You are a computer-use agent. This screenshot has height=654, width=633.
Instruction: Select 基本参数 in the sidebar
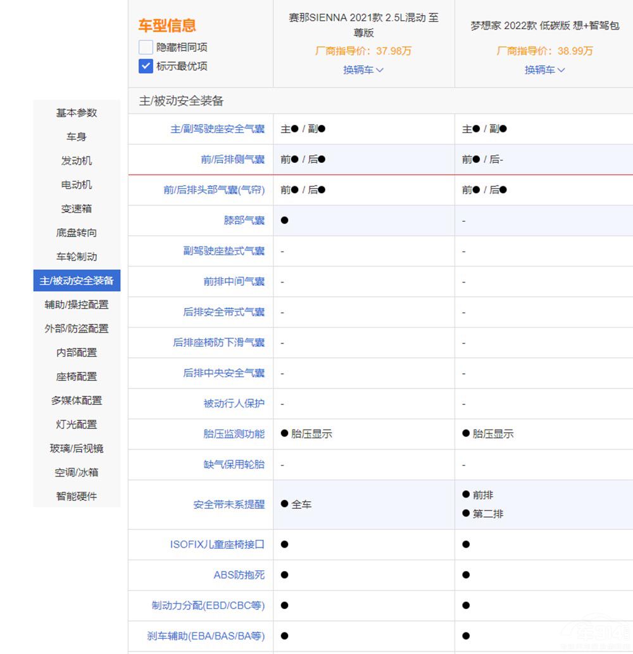point(76,113)
